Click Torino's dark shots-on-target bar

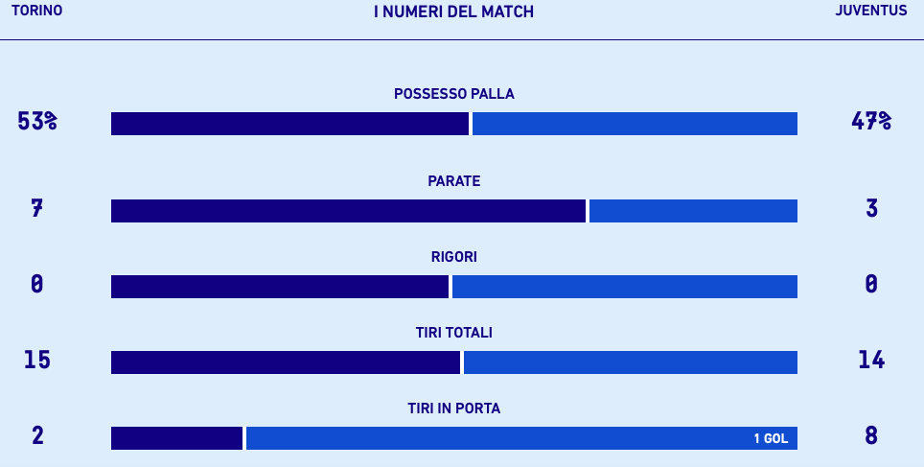(x=176, y=438)
